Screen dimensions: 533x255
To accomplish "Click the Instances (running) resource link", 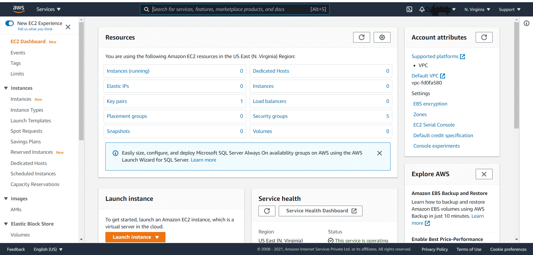I will [x=128, y=71].
